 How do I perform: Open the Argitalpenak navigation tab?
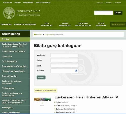(118, 24)
